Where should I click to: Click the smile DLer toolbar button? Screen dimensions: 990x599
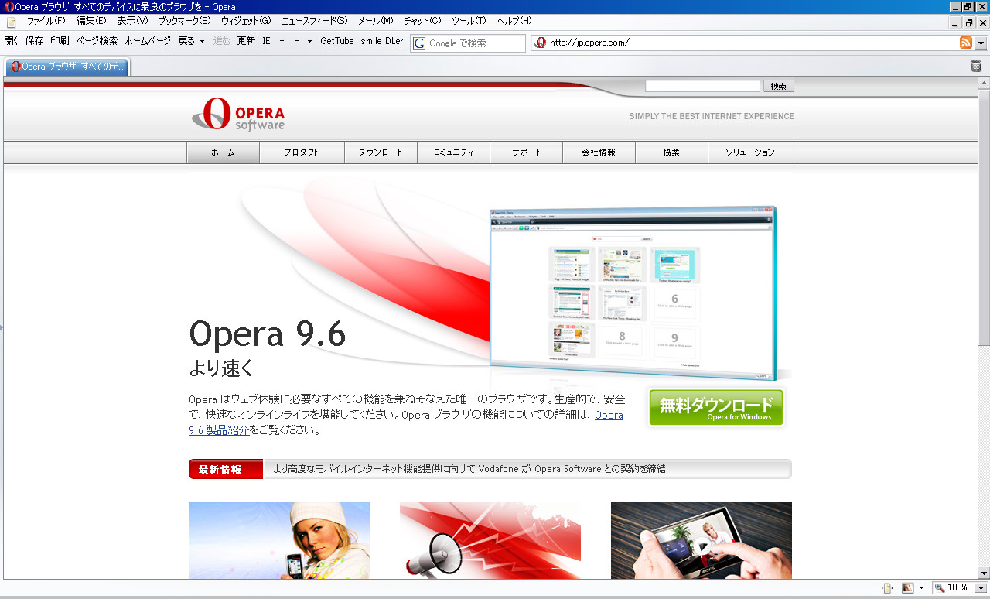pyautogui.click(x=382, y=42)
